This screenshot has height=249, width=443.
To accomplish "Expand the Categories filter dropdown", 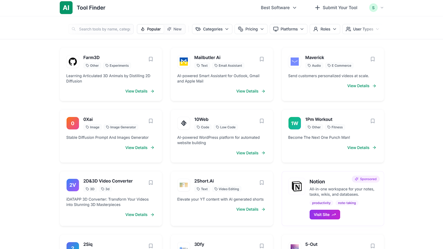I will pos(212,29).
